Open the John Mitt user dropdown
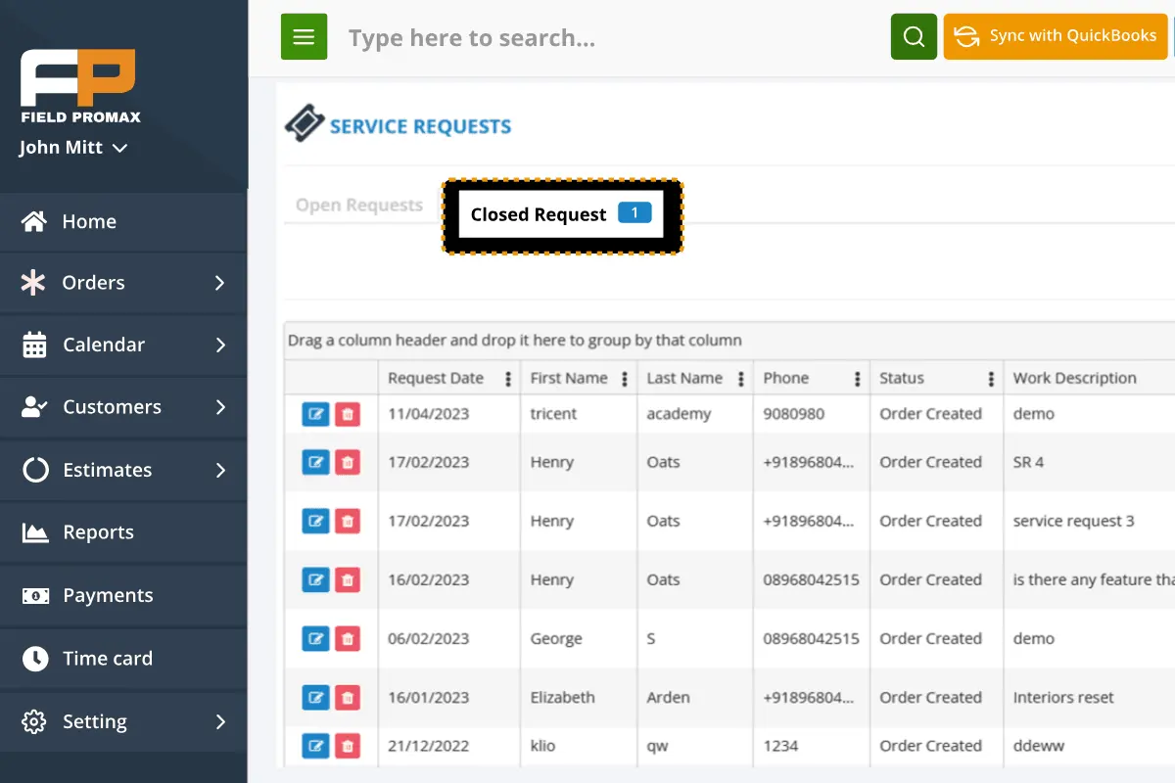Image resolution: width=1175 pixels, height=783 pixels. [73, 148]
